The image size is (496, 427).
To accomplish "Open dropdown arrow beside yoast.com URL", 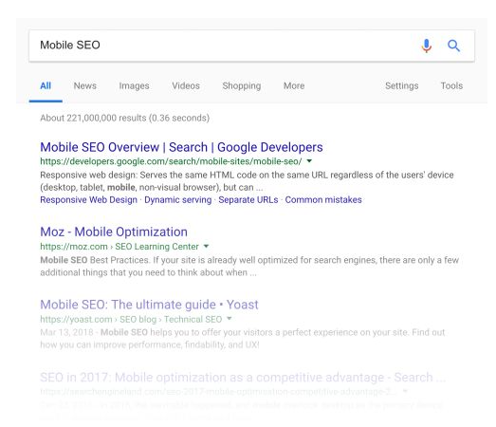I will point(230,319).
